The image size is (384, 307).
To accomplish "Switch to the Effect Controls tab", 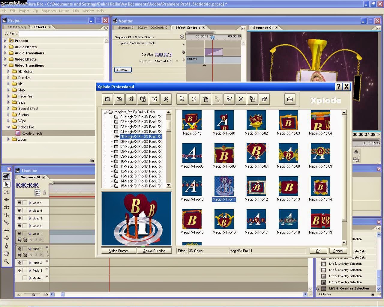I will click(188, 28).
